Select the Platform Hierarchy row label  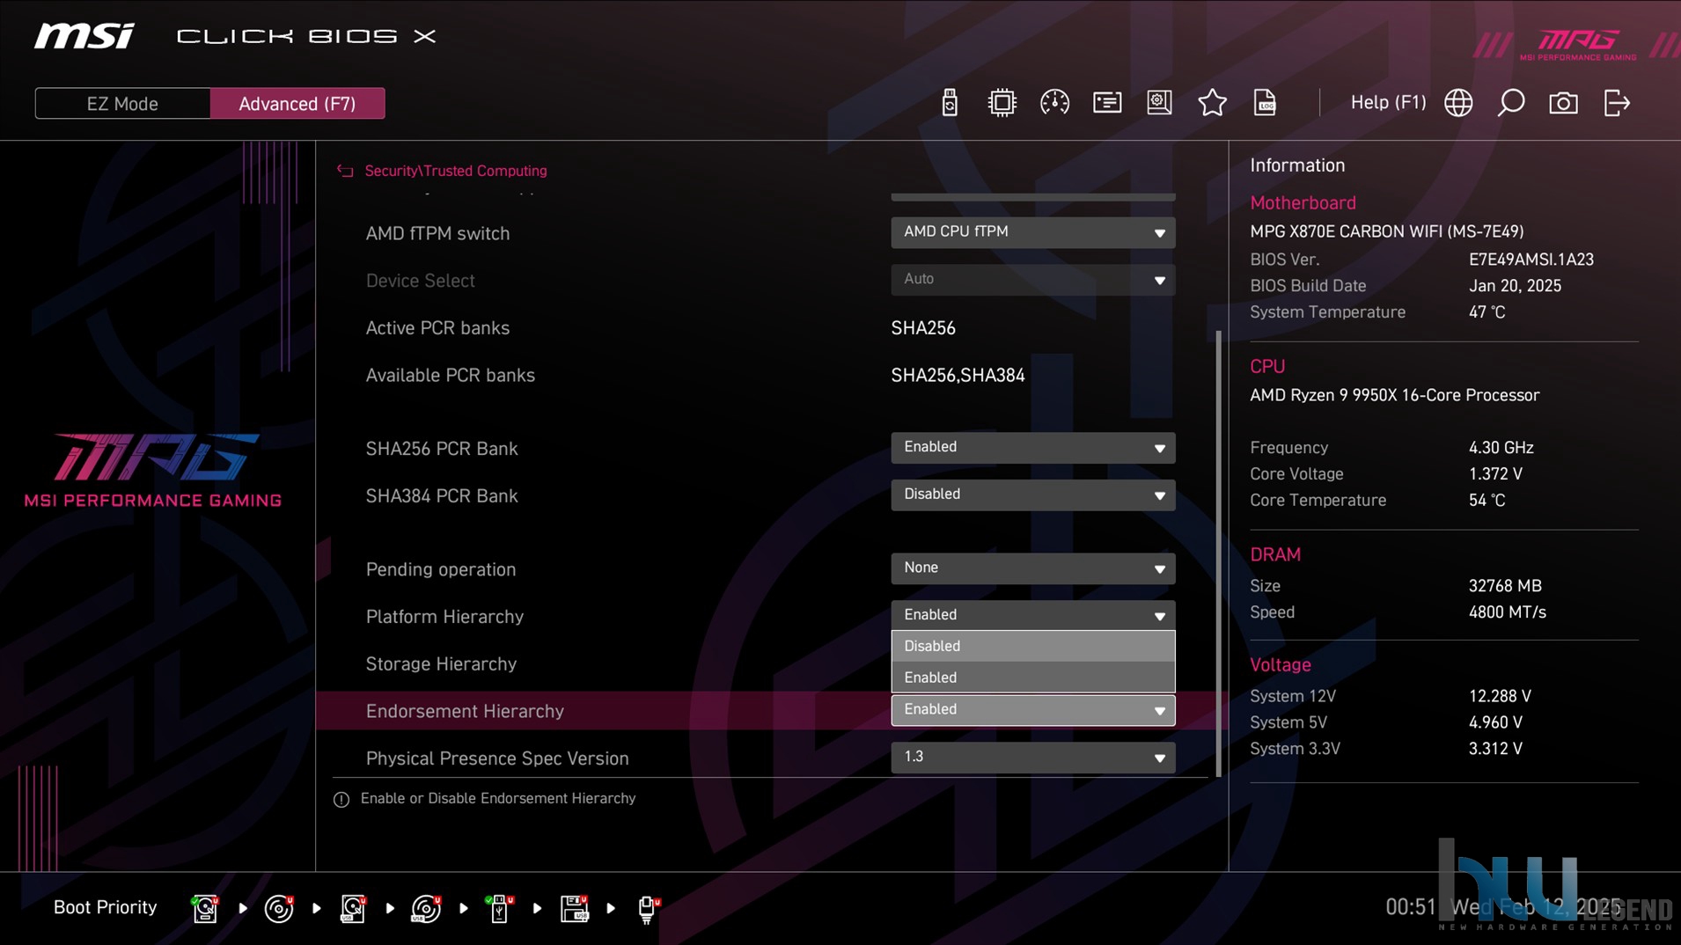pyautogui.click(x=444, y=617)
